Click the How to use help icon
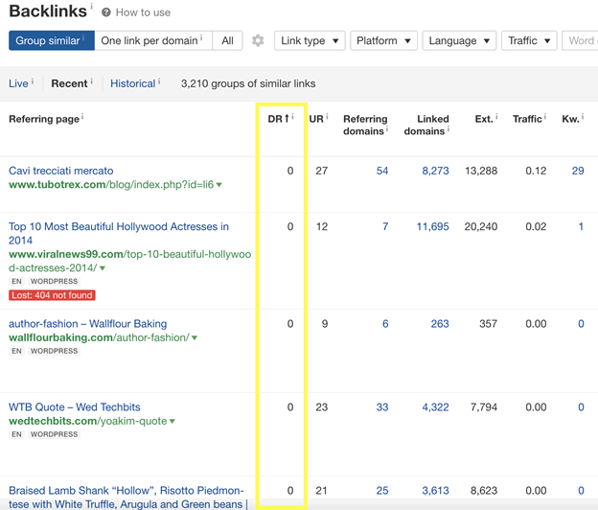Screen dimensions: 598x510 (x=106, y=12)
